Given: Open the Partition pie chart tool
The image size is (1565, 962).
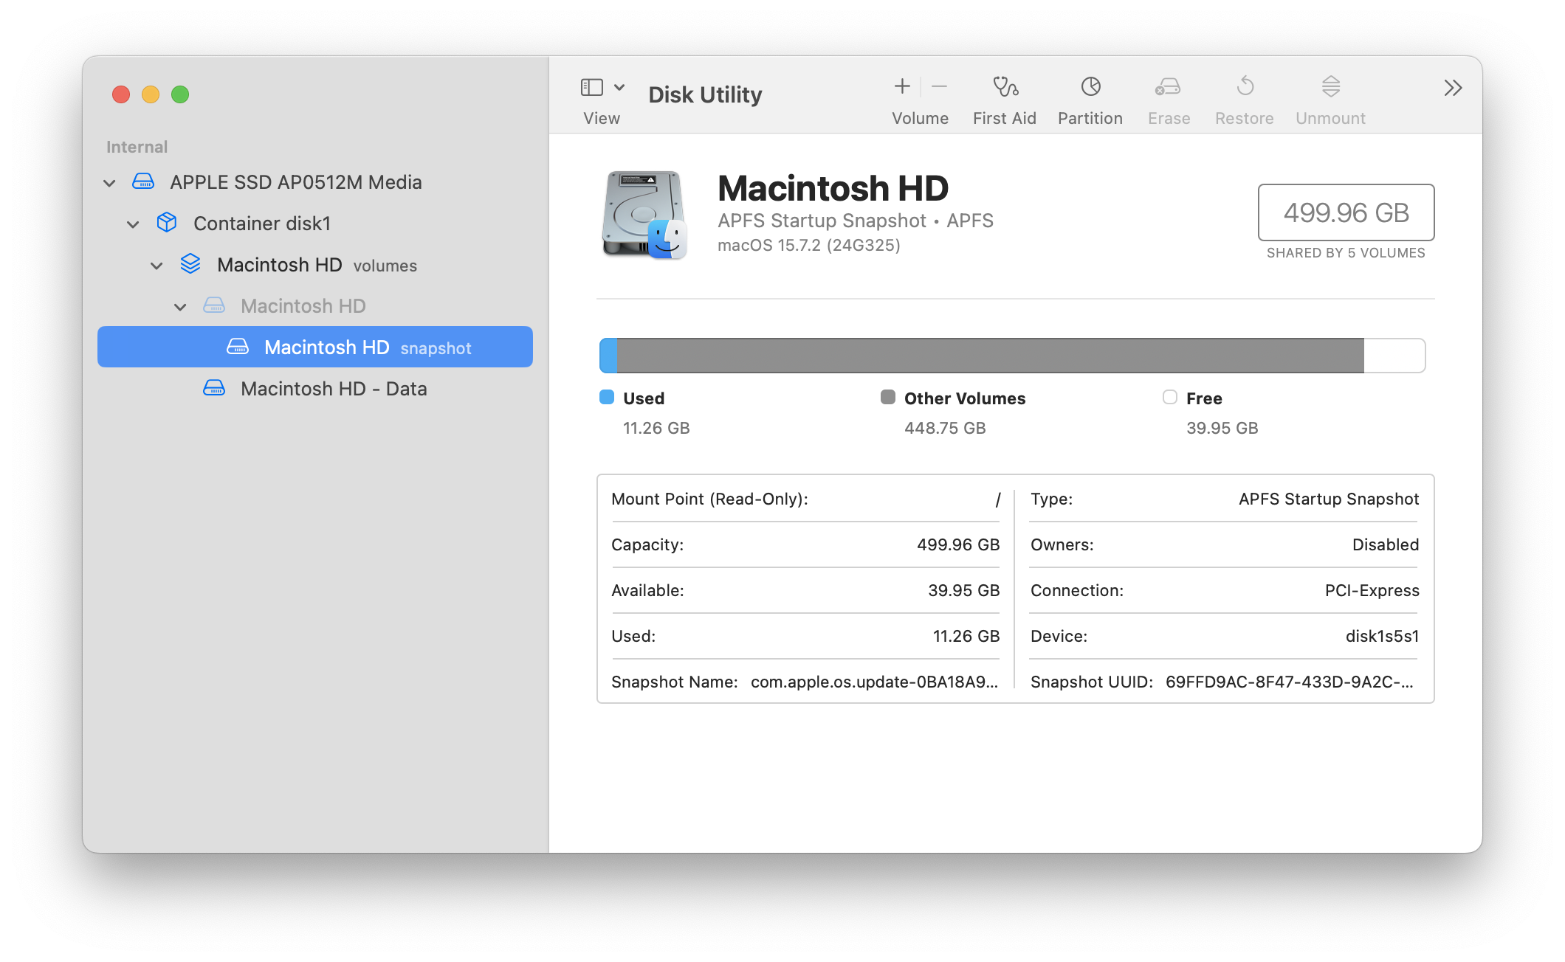Looking at the screenshot, I should point(1090,87).
